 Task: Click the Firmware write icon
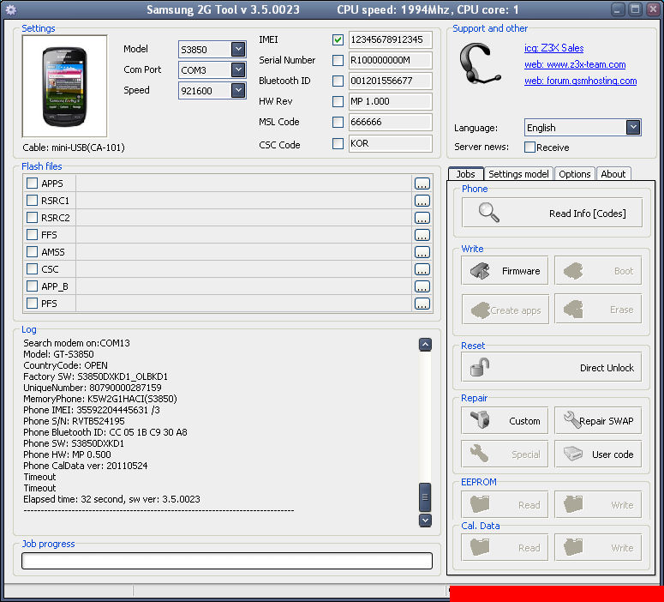tap(480, 271)
